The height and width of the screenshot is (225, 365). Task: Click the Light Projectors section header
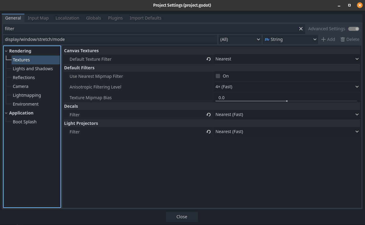(81, 123)
